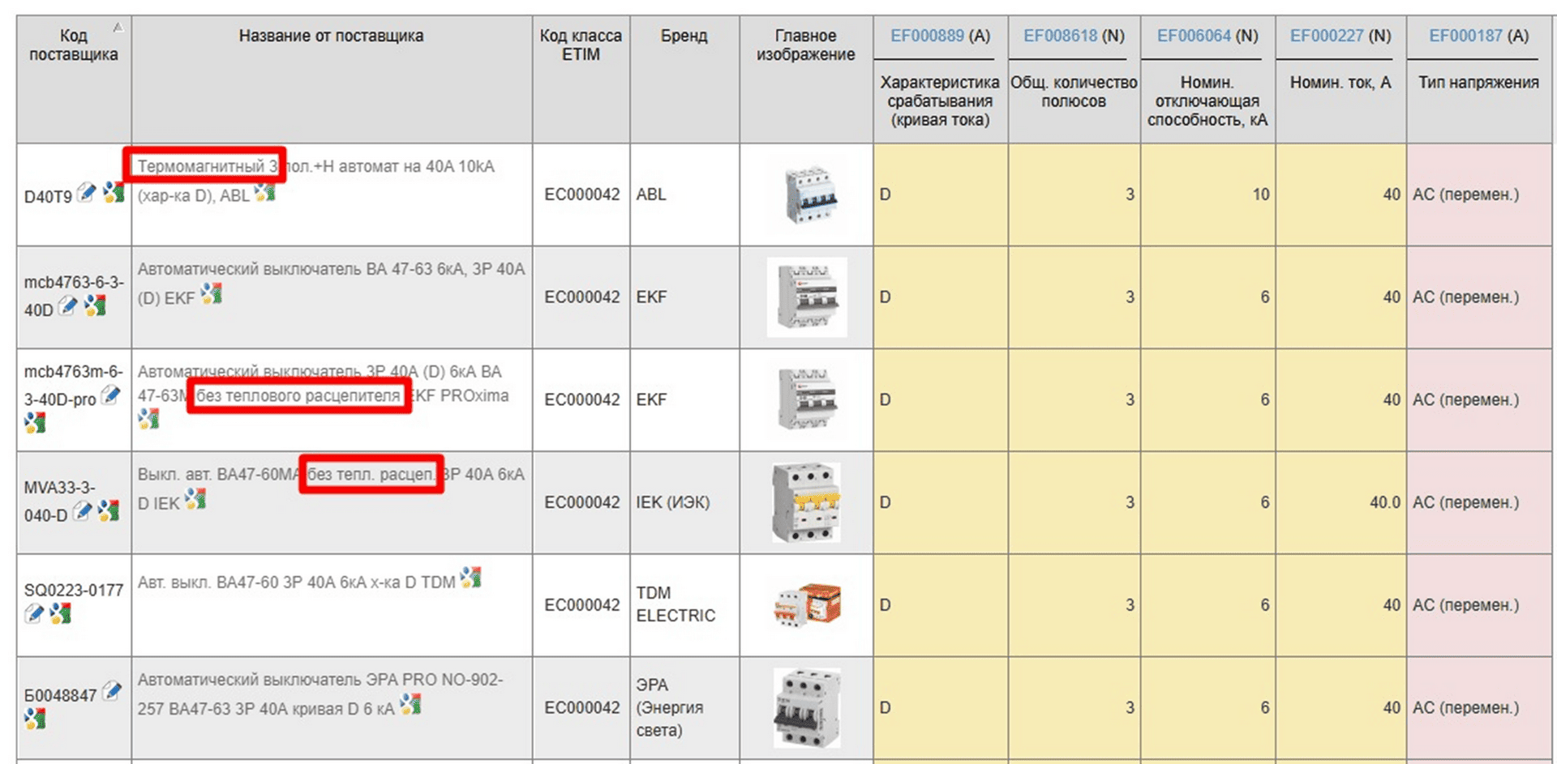Image resolution: width=1557 pixels, height=764 pixels.
Task: Click the multicolor icon after the TDM product name
Action: coord(470,578)
